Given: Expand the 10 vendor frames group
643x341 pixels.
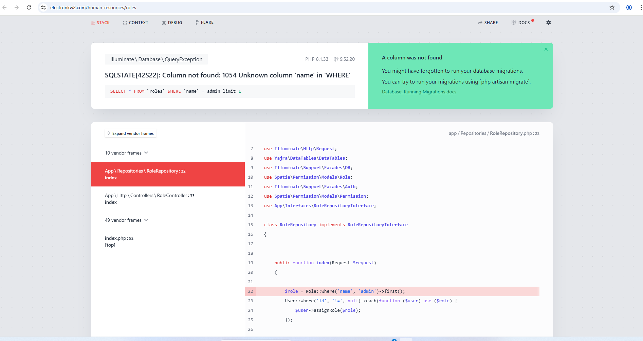Looking at the screenshot, I should click(x=126, y=153).
